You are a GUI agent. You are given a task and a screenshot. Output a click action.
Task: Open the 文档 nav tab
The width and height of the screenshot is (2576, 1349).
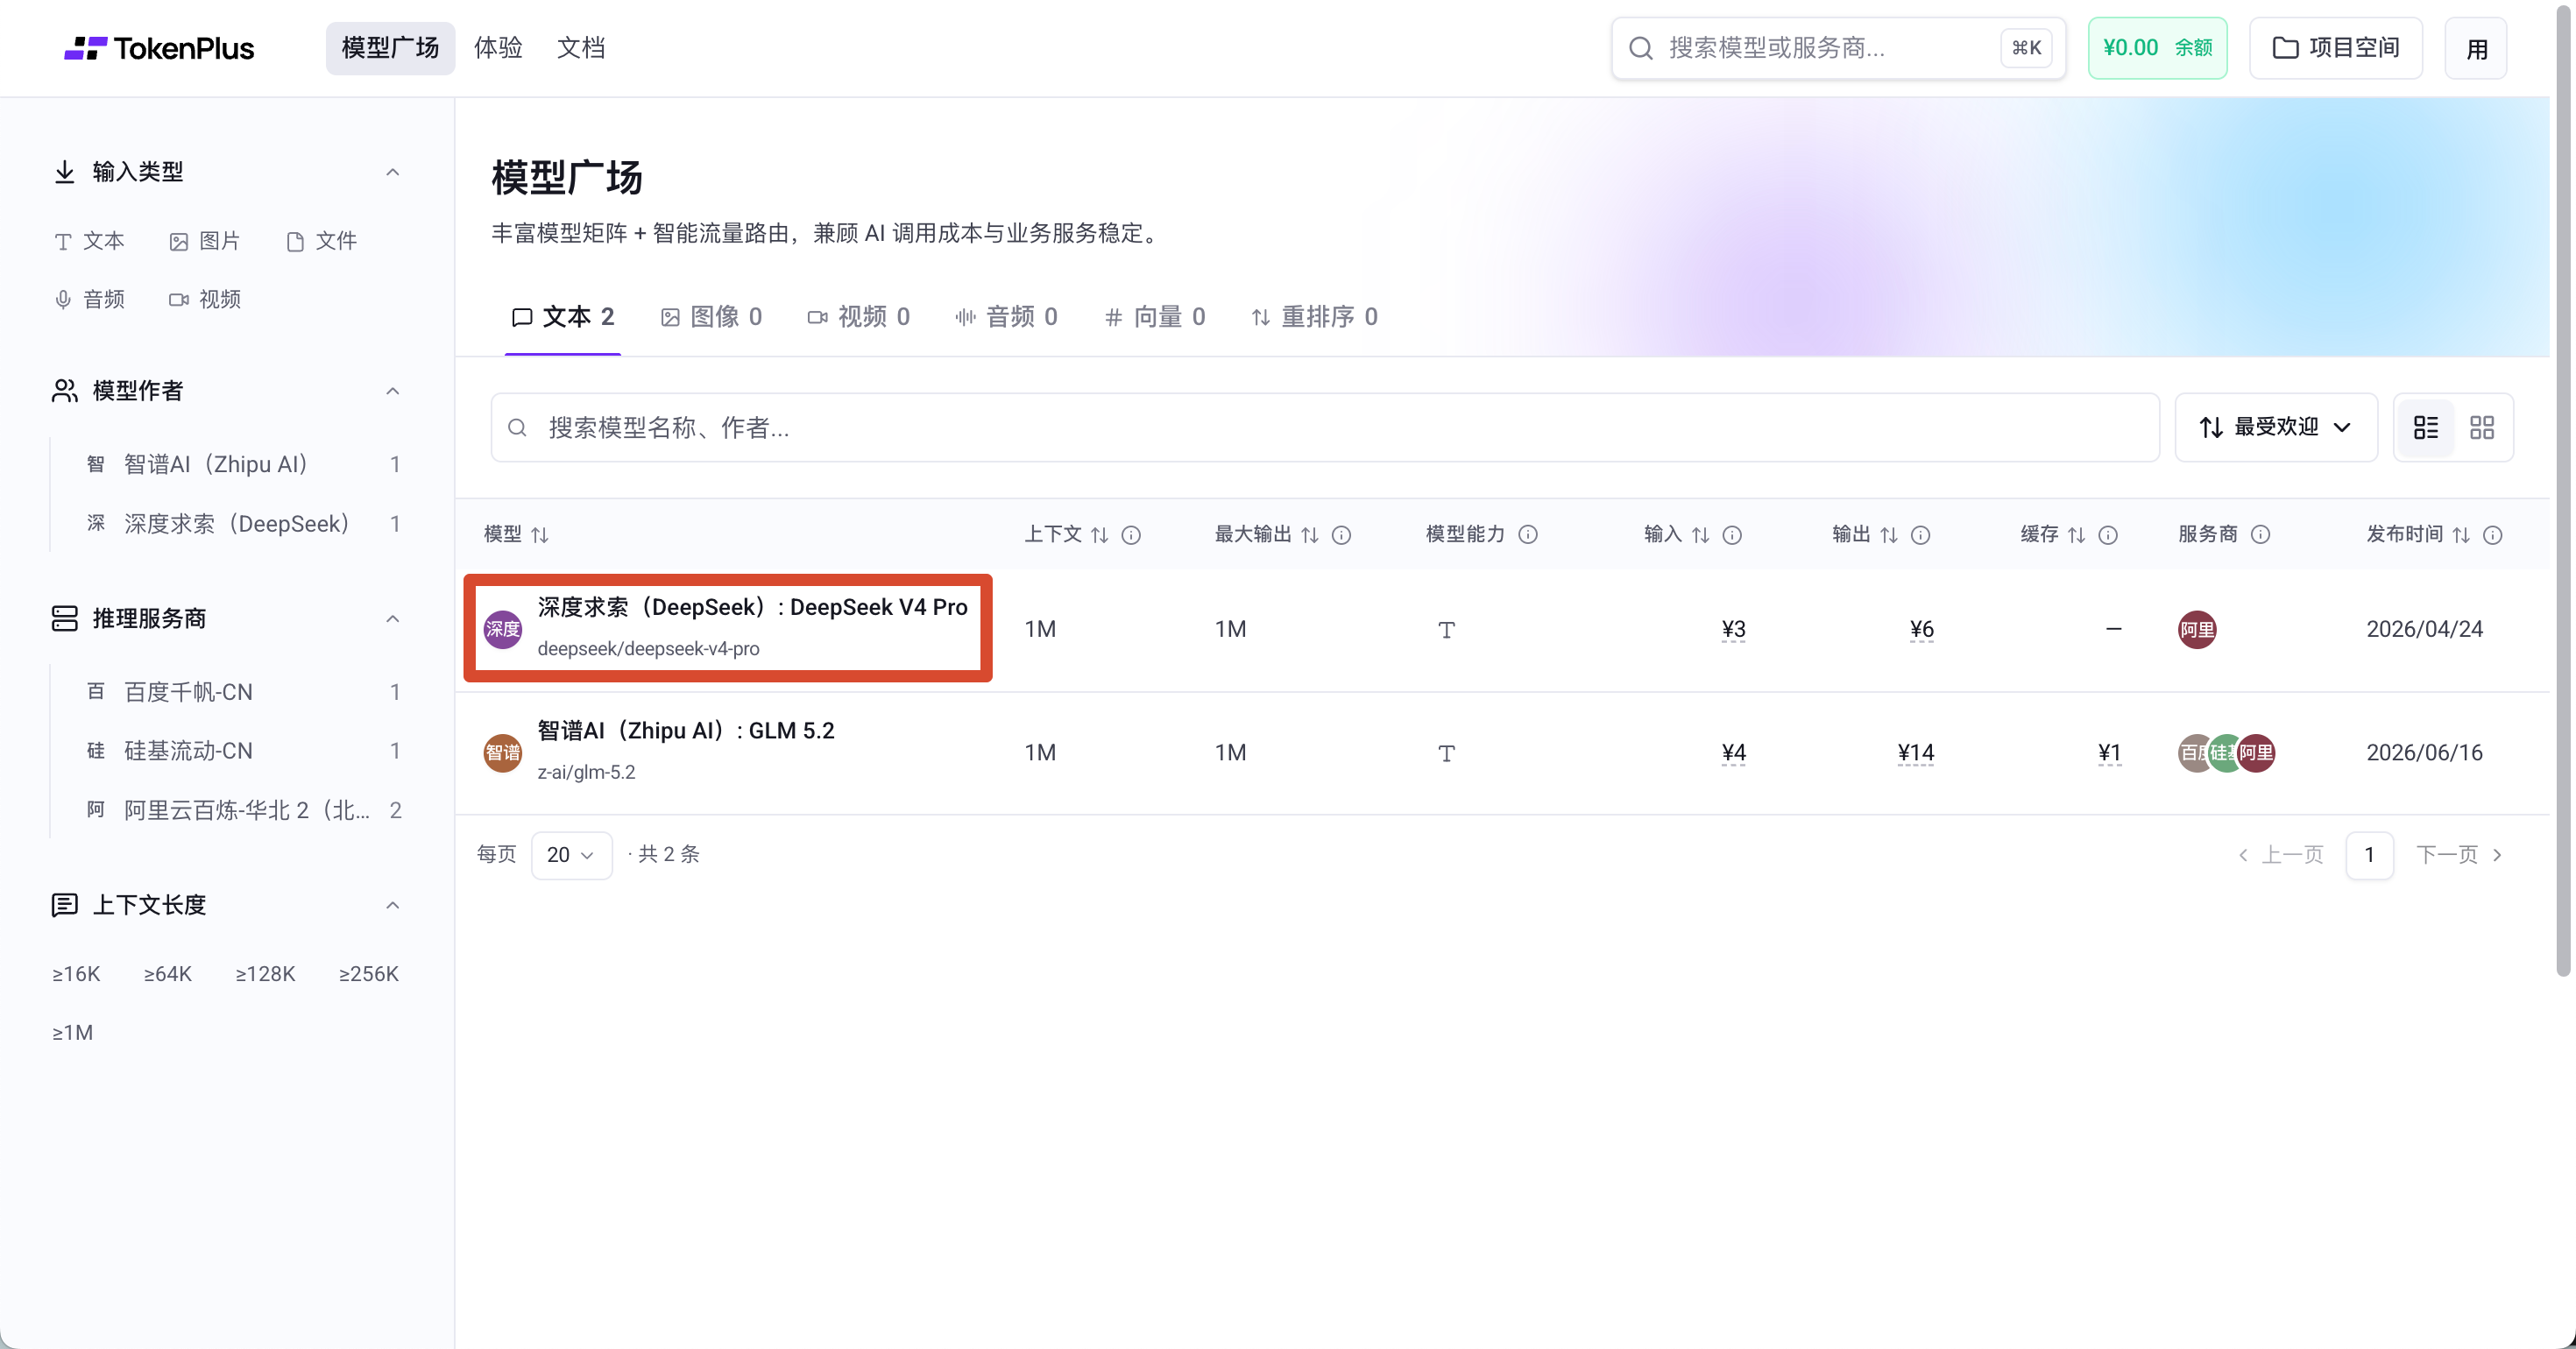581,48
